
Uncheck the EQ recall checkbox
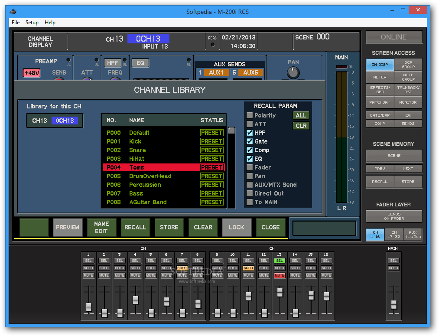pos(250,159)
